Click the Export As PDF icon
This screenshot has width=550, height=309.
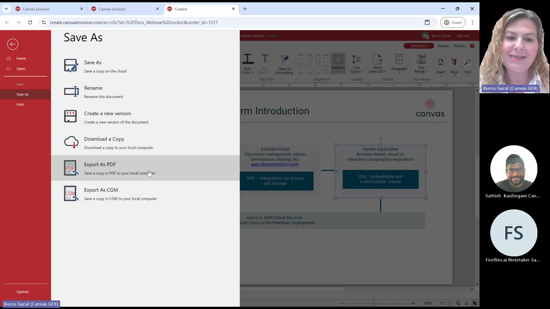71,168
